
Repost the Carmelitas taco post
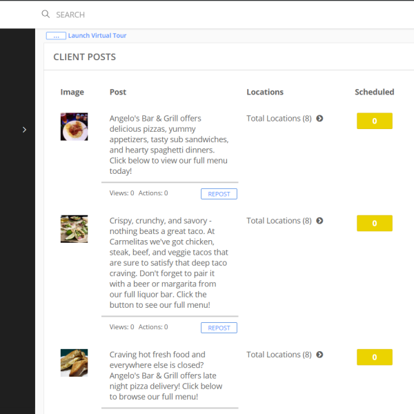(x=219, y=328)
